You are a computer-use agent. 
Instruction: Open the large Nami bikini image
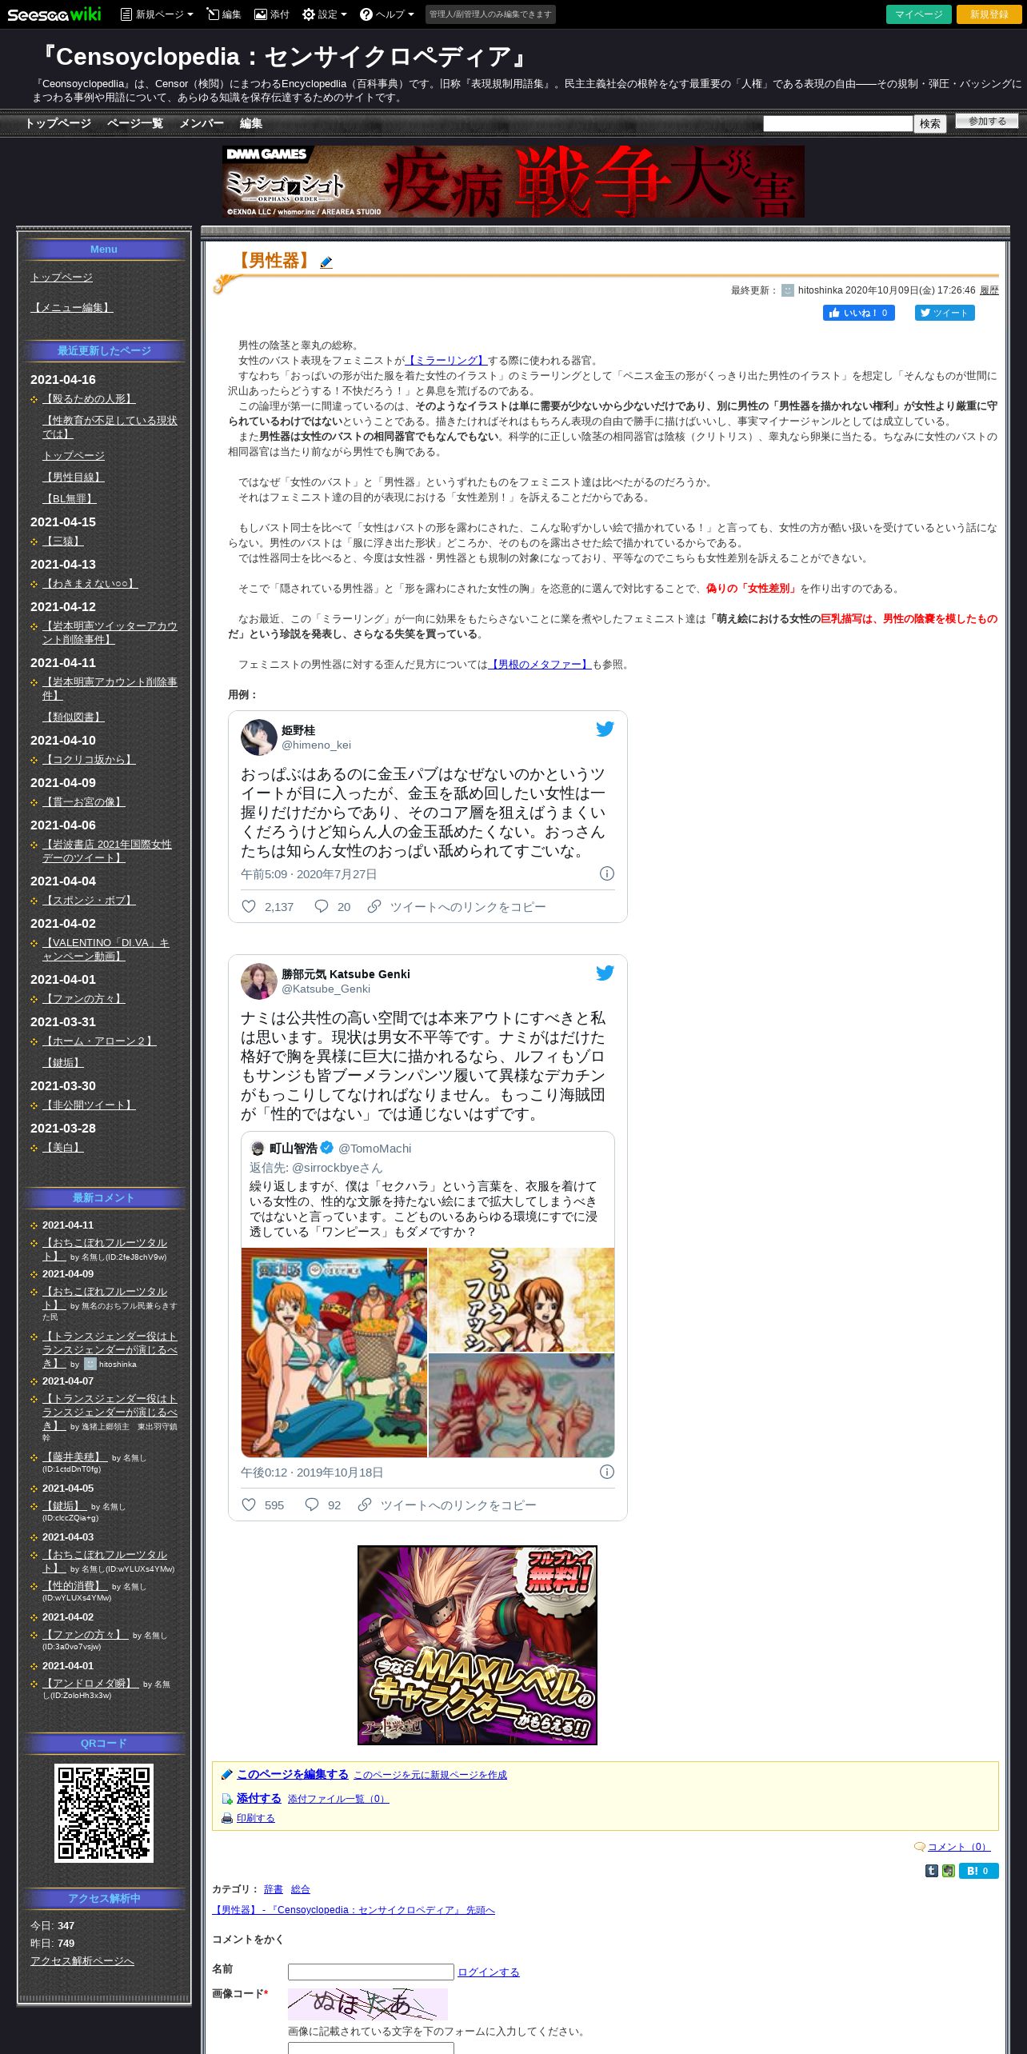[334, 1353]
